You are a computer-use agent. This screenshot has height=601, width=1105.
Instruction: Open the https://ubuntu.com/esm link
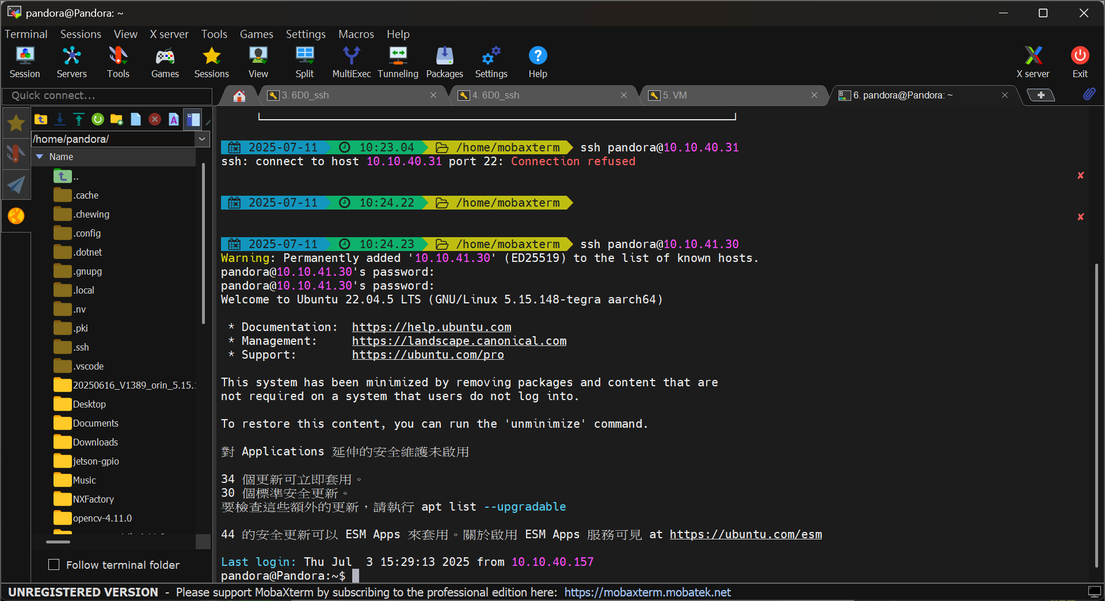[x=745, y=534]
